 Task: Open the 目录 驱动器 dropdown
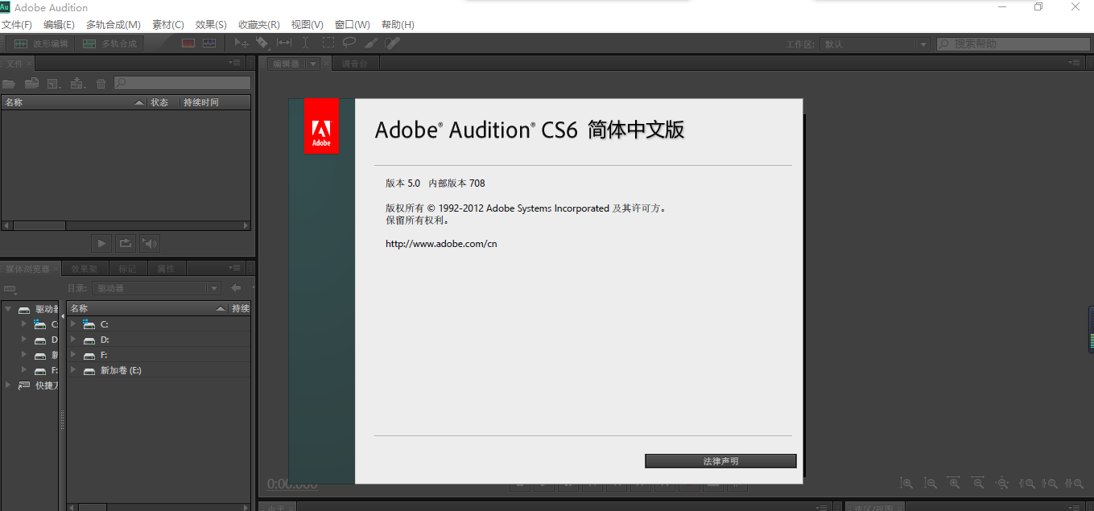pyautogui.click(x=155, y=288)
